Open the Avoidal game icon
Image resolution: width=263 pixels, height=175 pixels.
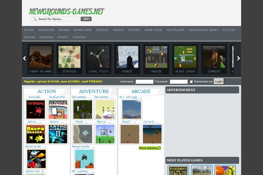click(x=36, y=109)
